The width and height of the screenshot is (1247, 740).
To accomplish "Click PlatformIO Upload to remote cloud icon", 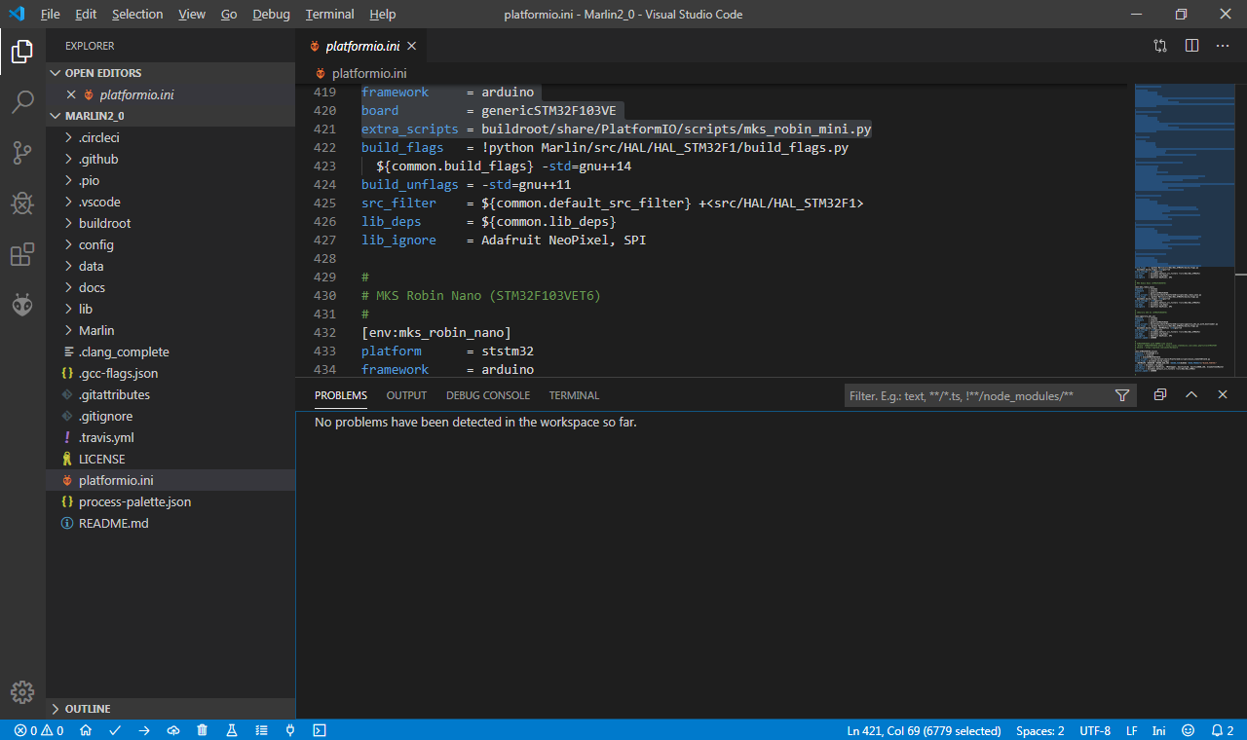I will click(x=173, y=730).
